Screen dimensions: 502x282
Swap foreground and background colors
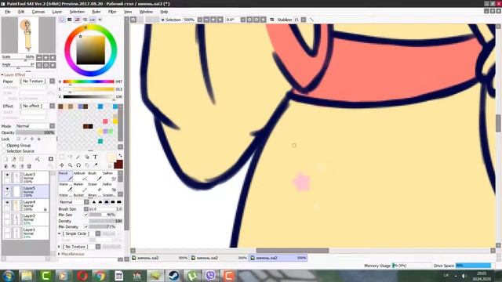point(120,156)
